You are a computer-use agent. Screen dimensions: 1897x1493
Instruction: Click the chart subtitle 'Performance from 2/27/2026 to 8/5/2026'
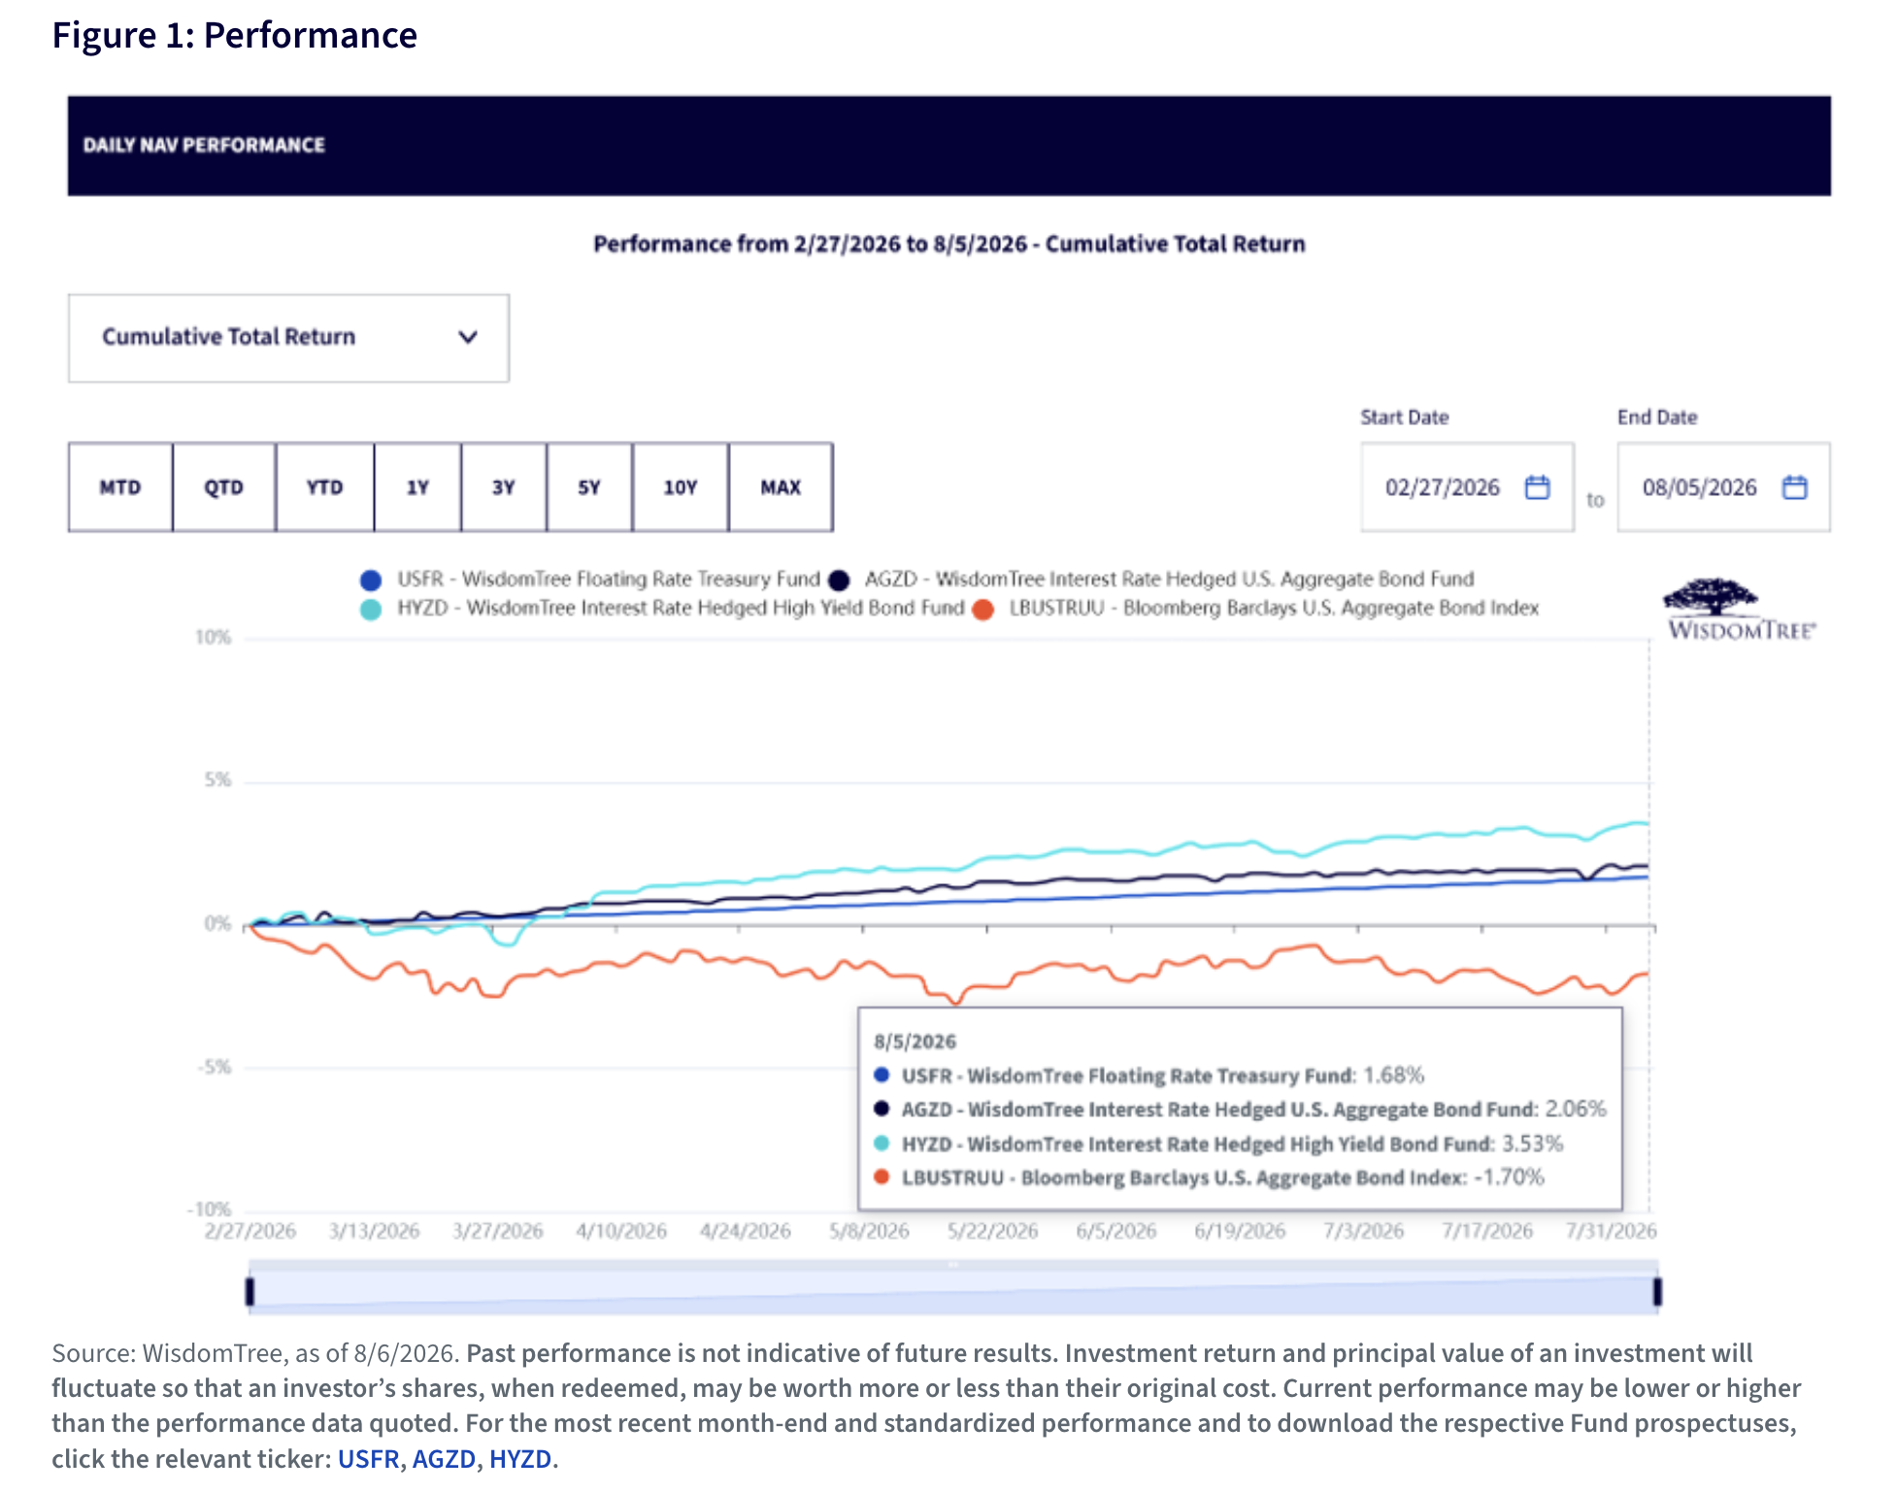pos(811,244)
